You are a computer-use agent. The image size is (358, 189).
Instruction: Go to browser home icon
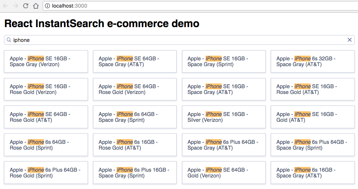(x=35, y=6)
